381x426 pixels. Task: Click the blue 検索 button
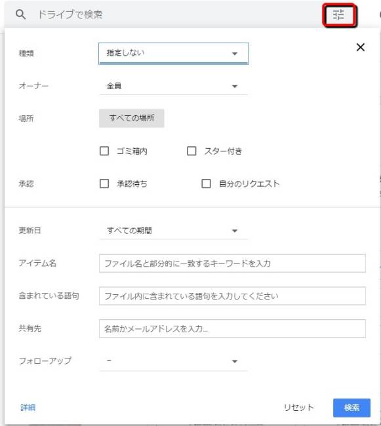351,408
